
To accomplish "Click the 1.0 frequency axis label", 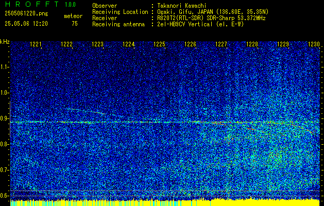I will click(x=4, y=93).
